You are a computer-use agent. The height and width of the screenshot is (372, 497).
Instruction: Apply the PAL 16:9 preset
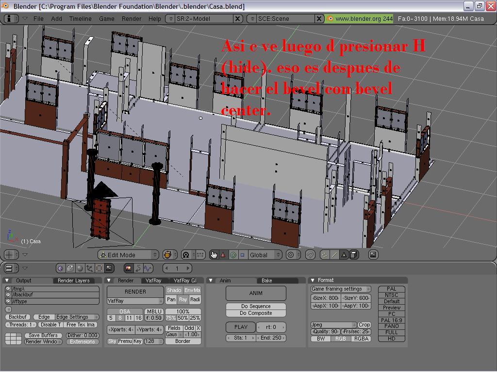point(392,320)
